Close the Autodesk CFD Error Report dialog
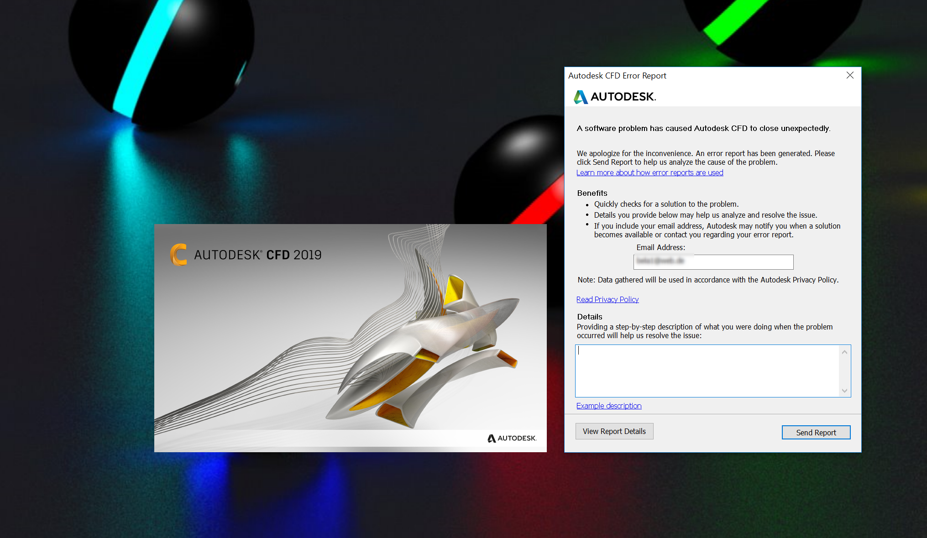Image resolution: width=927 pixels, height=538 pixels. pyautogui.click(x=850, y=75)
